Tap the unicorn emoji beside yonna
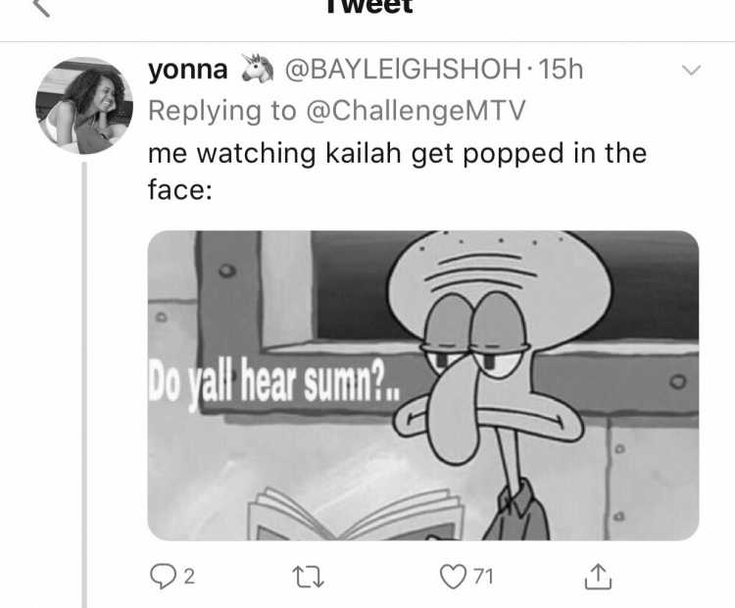Image resolution: width=735 pixels, height=608 pixels. click(258, 69)
